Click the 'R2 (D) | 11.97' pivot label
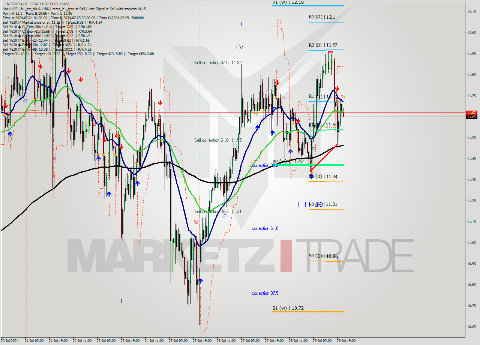This screenshot has height=345, width=480. [322, 45]
